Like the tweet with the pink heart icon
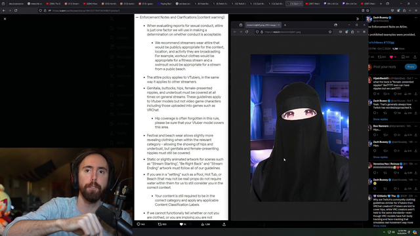The width and height of the screenshot is (420, 236). pyautogui.click(x=391, y=57)
